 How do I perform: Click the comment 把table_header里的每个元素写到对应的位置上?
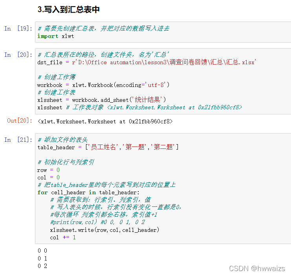coord(106,185)
